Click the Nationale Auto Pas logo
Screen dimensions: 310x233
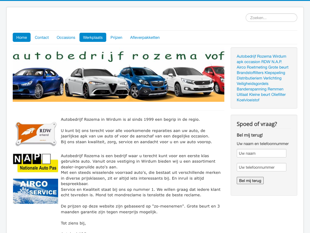coord(35,163)
